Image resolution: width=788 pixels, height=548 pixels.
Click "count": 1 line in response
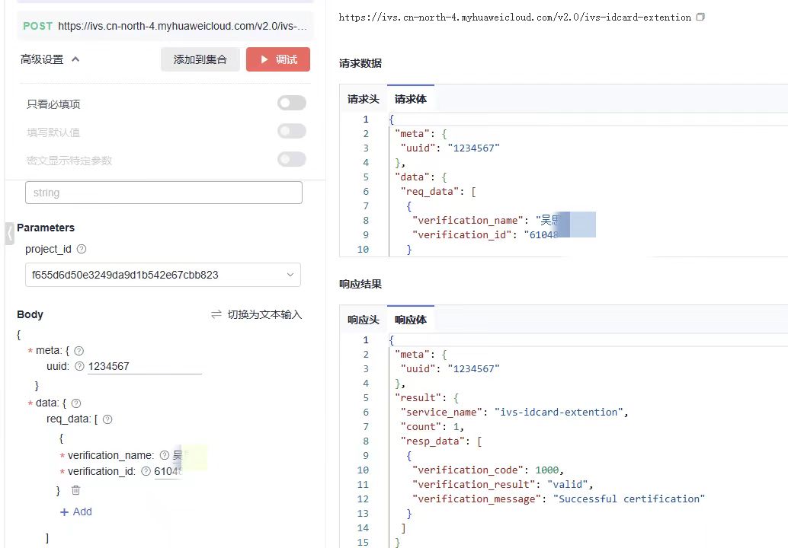[432, 426]
